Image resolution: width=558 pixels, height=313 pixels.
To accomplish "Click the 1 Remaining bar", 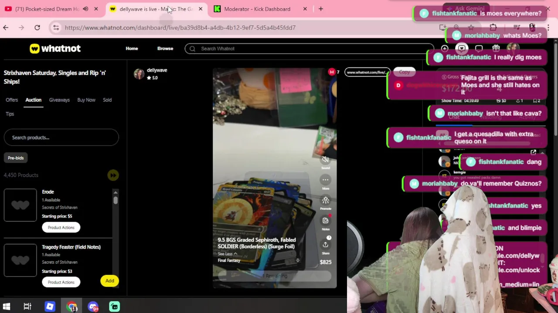I will pyautogui.click(x=275, y=276).
